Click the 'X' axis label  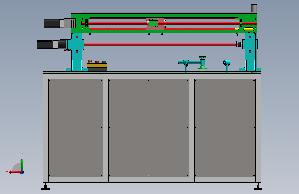pyautogui.click(x=7, y=170)
